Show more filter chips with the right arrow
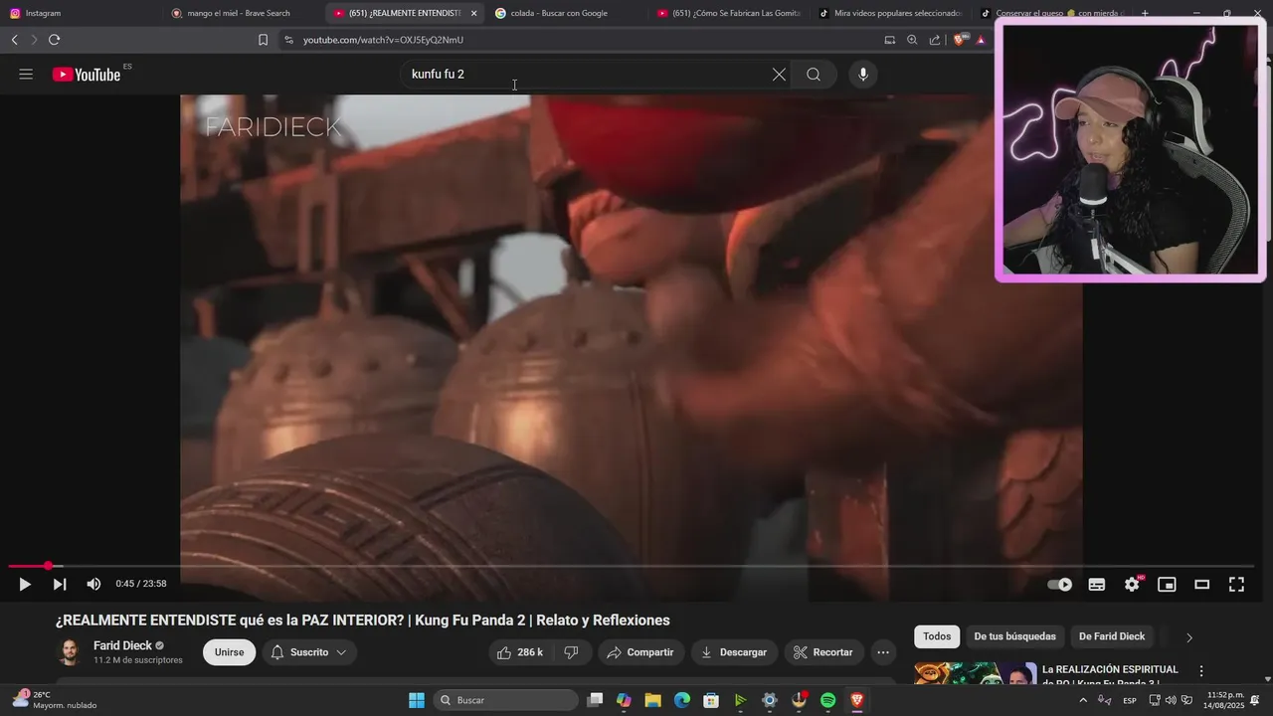 pos(1188,637)
